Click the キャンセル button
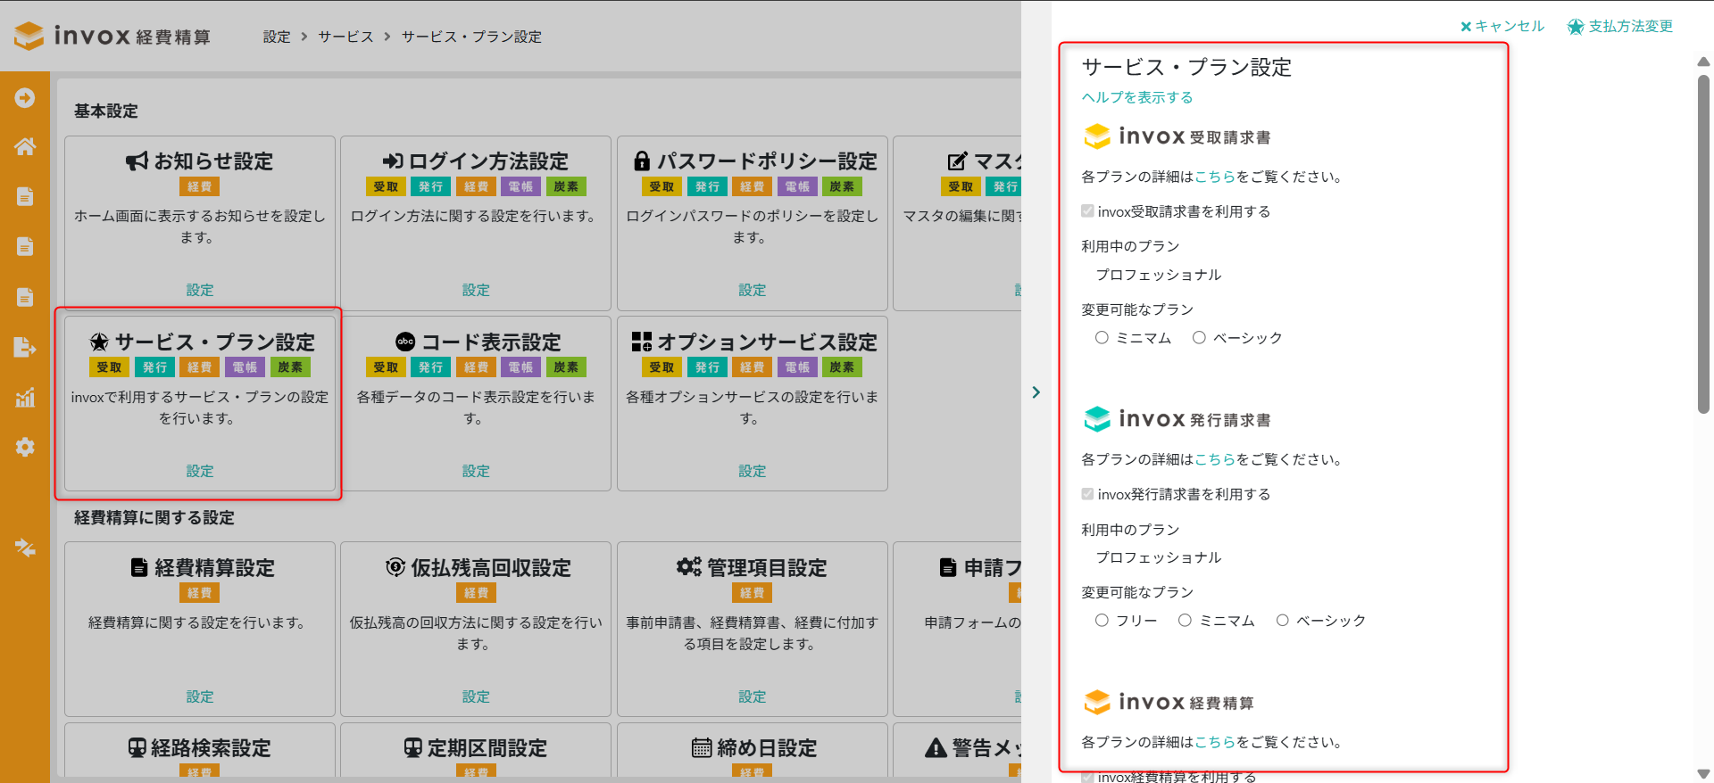Screen dimensions: 1714x783 click(1502, 27)
